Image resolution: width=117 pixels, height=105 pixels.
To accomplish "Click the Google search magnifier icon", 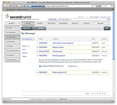I will click(x=112, y=6).
